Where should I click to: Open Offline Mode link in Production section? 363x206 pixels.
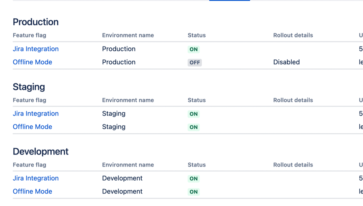pyautogui.click(x=33, y=62)
